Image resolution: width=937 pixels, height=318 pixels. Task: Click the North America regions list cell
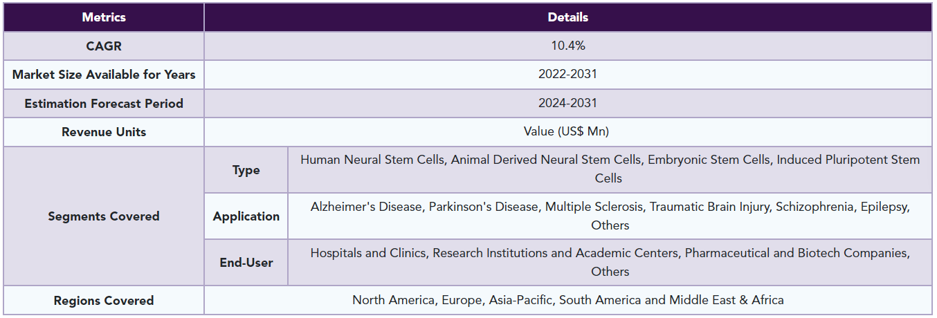567,301
